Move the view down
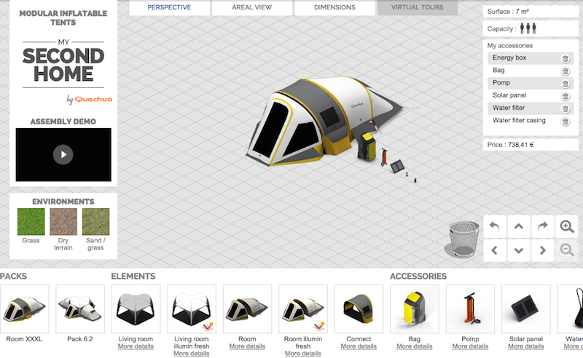The image size is (583, 358). [519, 250]
